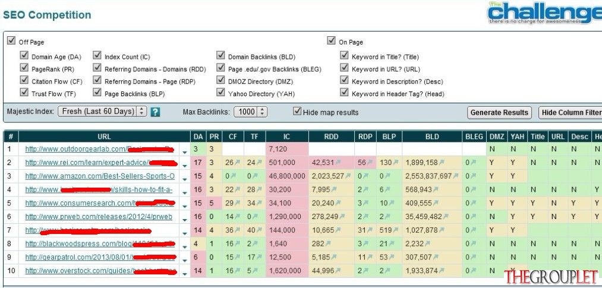Open TF arrow icon in consumersearch.com row

coord(259,203)
